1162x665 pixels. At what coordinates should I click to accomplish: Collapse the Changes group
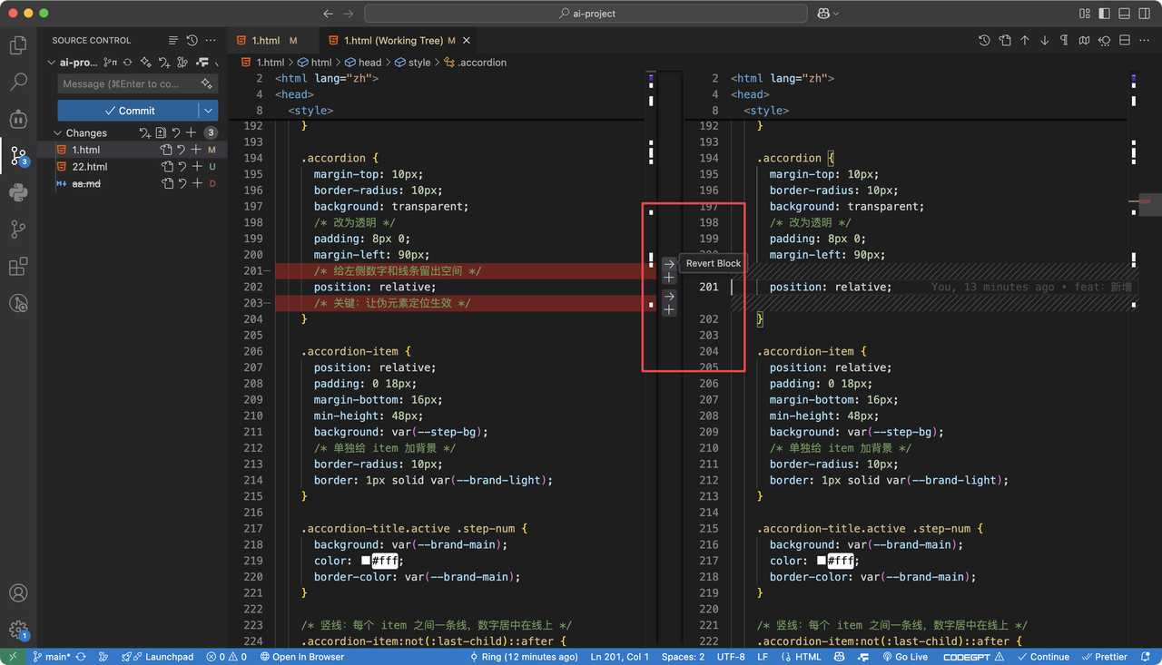(58, 132)
